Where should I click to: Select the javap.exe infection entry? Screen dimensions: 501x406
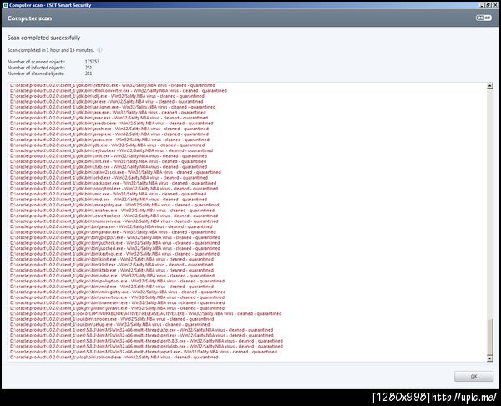click(x=109, y=134)
